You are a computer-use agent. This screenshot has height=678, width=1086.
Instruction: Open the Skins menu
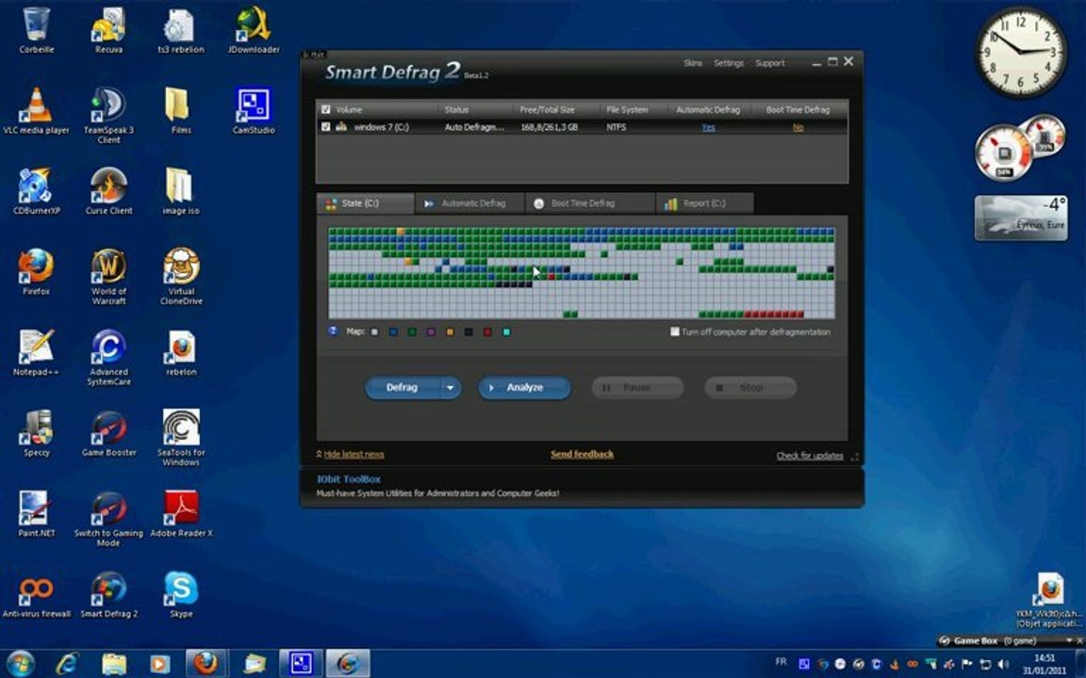point(693,63)
